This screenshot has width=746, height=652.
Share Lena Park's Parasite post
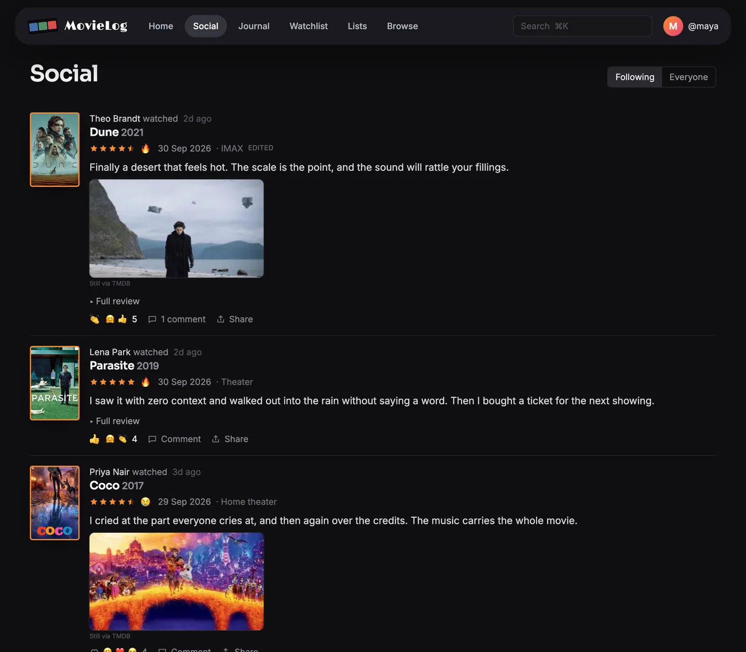click(x=230, y=439)
